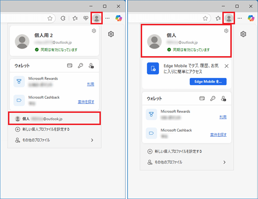Open Settings and more ellipsis in right window
258x199 pixels.
coord(240,18)
